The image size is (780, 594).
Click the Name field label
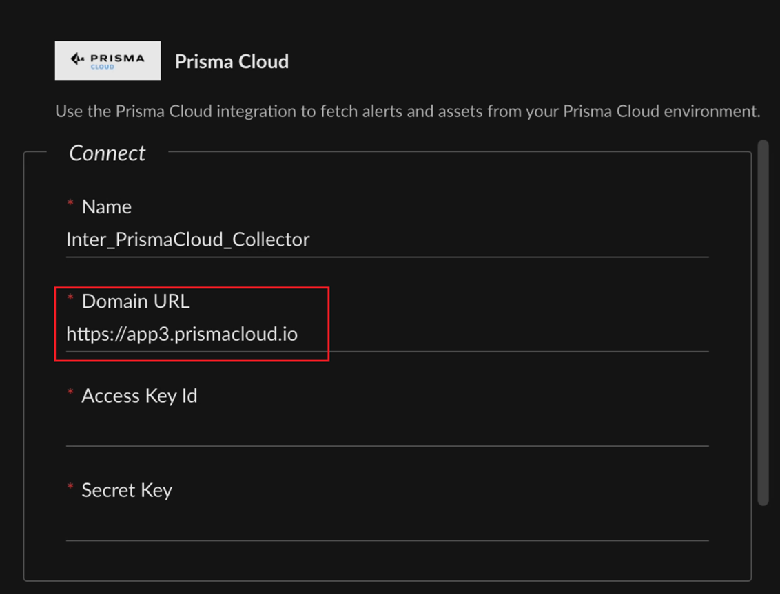coord(106,206)
